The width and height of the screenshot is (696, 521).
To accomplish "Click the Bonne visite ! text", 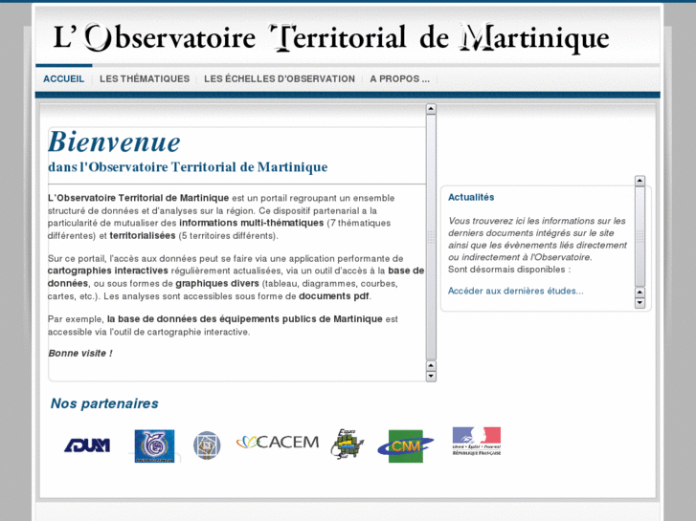I will (x=80, y=354).
